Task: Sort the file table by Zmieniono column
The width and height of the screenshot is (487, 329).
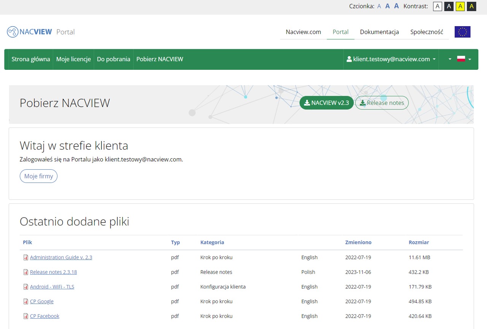Action: 358,242
